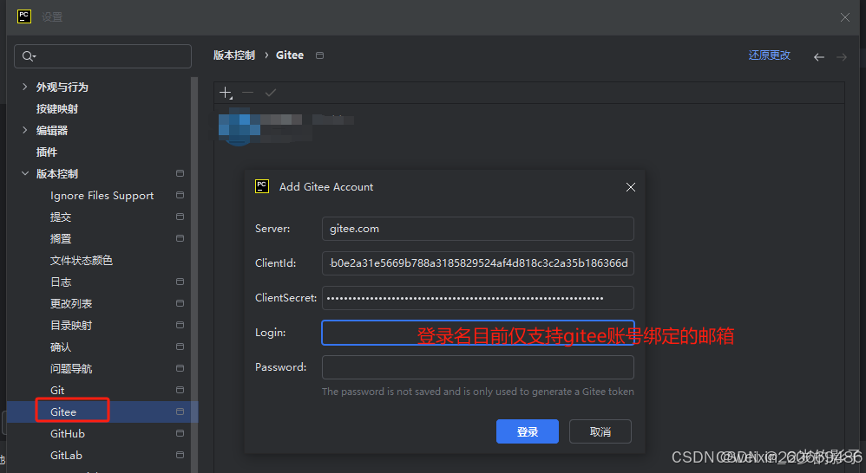Select 目录映射 settings item
Viewport: 866px width, 473px height.
(70, 325)
